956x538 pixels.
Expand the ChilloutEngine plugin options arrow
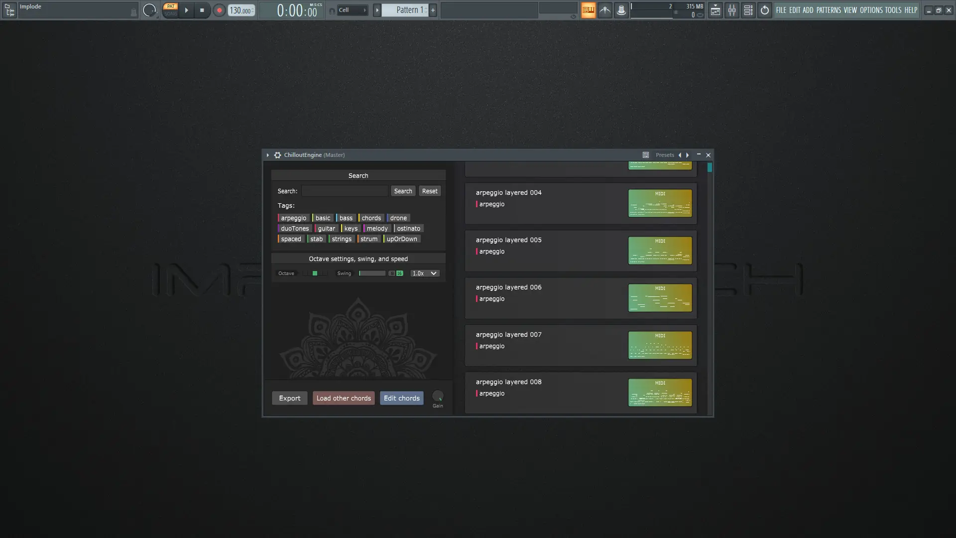(267, 155)
